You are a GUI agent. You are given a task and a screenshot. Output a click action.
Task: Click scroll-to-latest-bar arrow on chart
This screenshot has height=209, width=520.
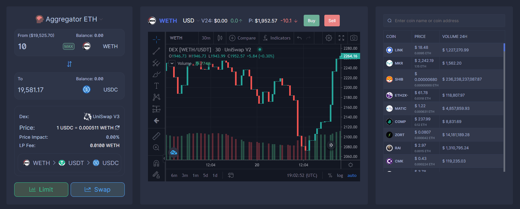331,145
